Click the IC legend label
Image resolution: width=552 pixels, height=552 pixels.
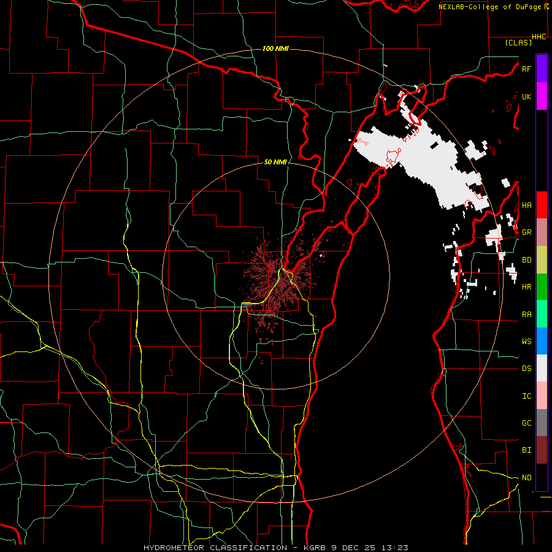tap(526, 396)
